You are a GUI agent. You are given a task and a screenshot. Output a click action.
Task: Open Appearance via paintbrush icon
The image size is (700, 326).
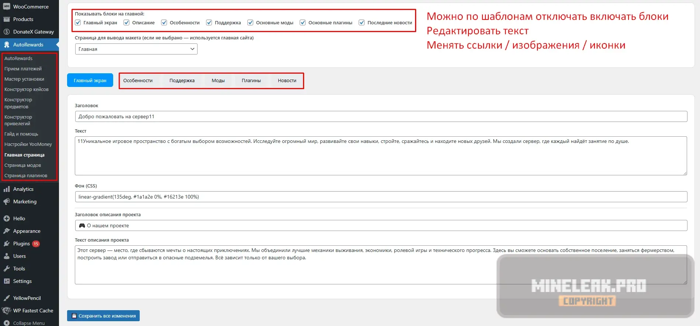[7, 231]
